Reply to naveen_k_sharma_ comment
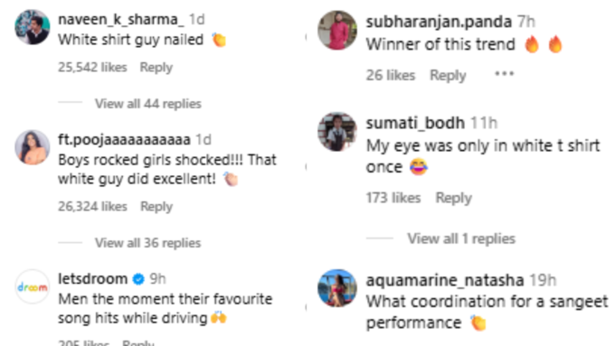The height and width of the screenshot is (346, 615). [156, 68]
